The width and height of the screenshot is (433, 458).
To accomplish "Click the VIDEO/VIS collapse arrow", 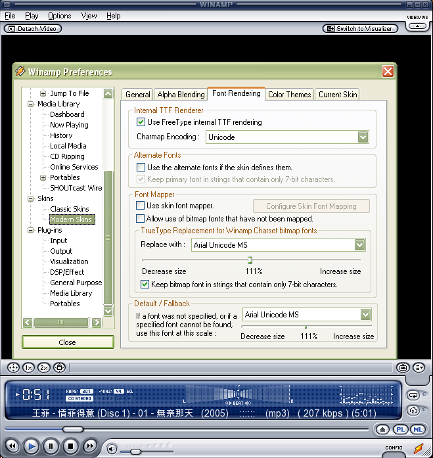I will (x=417, y=26).
